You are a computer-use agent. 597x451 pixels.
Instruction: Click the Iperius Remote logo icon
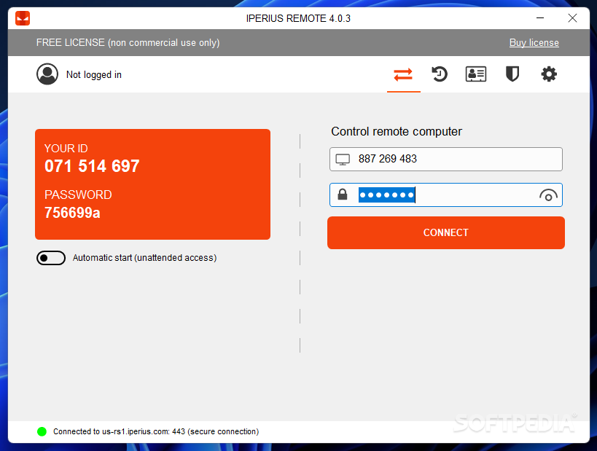[23, 18]
